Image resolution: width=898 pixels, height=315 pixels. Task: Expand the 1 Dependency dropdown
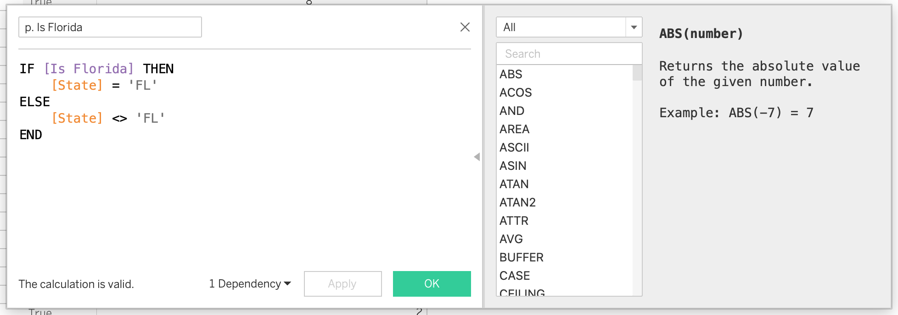click(250, 284)
